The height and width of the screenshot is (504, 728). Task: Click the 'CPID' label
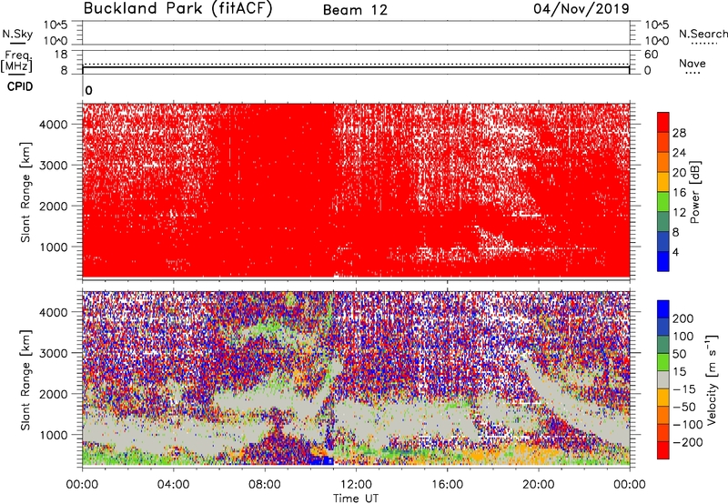coord(20,86)
